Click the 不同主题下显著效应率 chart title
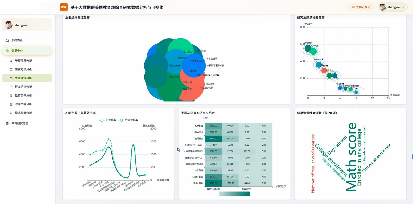The height and width of the screenshot is (204, 413). [x=81, y=113]
